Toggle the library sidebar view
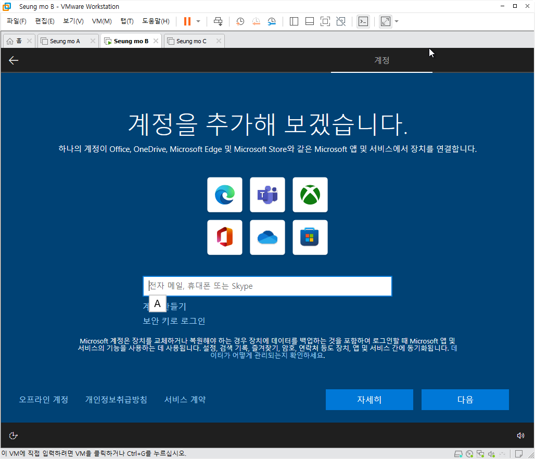This screenshot has height=459, width=535. (x=294, y=21)
